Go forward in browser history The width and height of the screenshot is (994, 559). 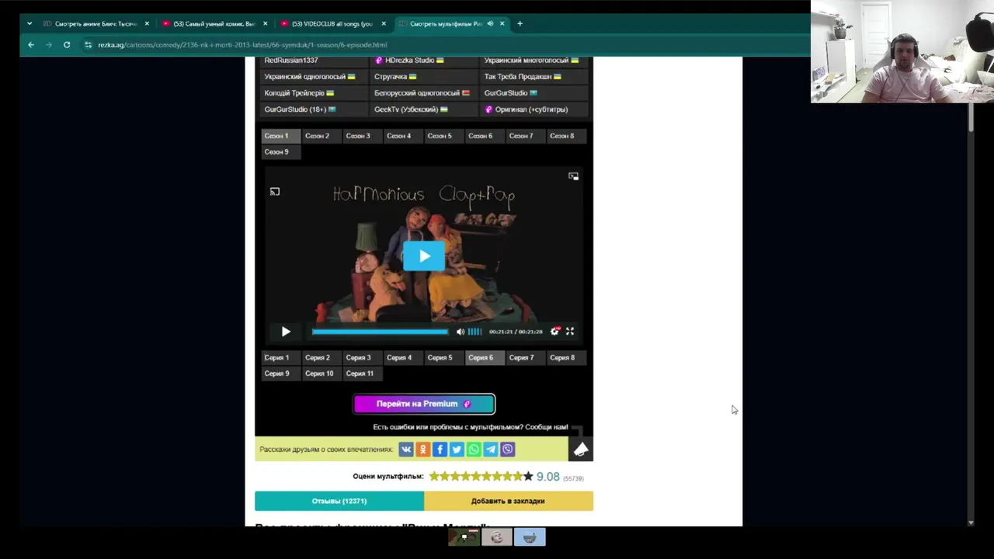coord(49,45)
